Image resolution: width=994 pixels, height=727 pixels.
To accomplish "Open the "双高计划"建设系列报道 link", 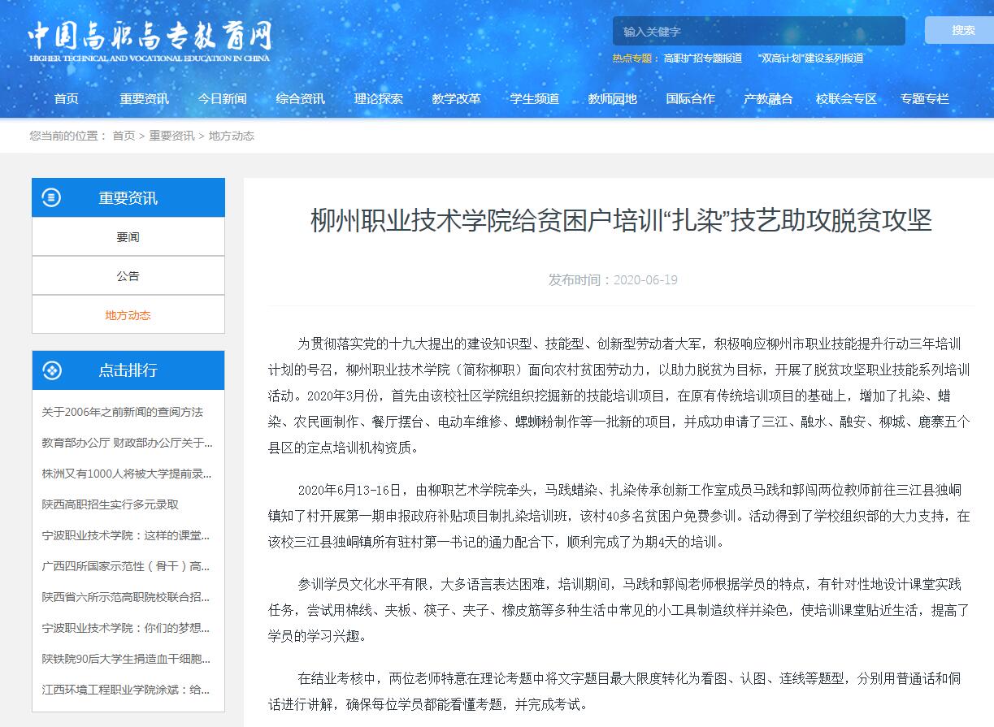I will [x=810, y=58].
